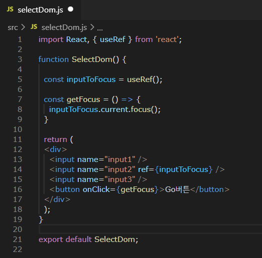Image resolution: width=262 pixels, height=258 pixels.
Task: Click the opening '<div>' tag
Action: tap(56, 149)
